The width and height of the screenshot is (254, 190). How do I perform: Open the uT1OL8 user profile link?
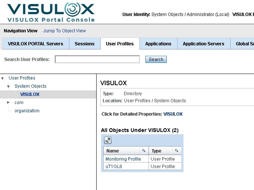coord(114,167)
